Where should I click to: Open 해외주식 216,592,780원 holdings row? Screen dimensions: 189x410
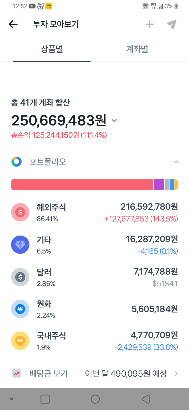[x=95, y=212]
